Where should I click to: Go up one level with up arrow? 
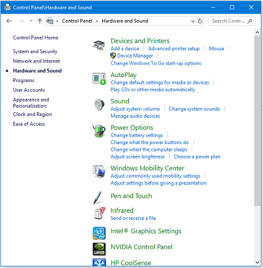40,21
